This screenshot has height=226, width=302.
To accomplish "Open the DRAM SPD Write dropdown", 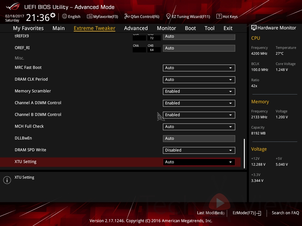I will [x=199, y=150].
